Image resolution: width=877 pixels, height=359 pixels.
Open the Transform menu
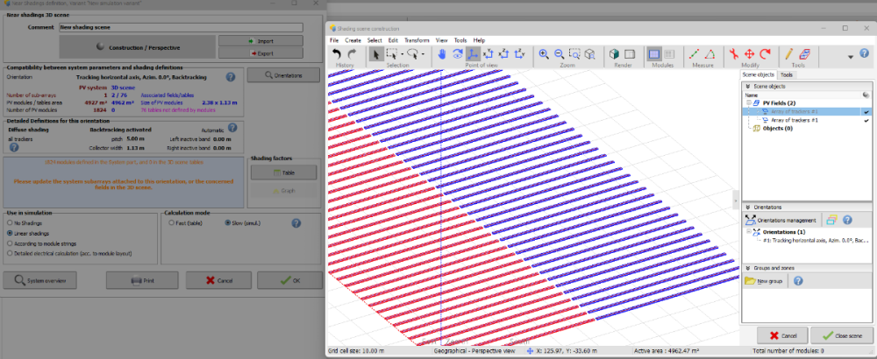417,40
